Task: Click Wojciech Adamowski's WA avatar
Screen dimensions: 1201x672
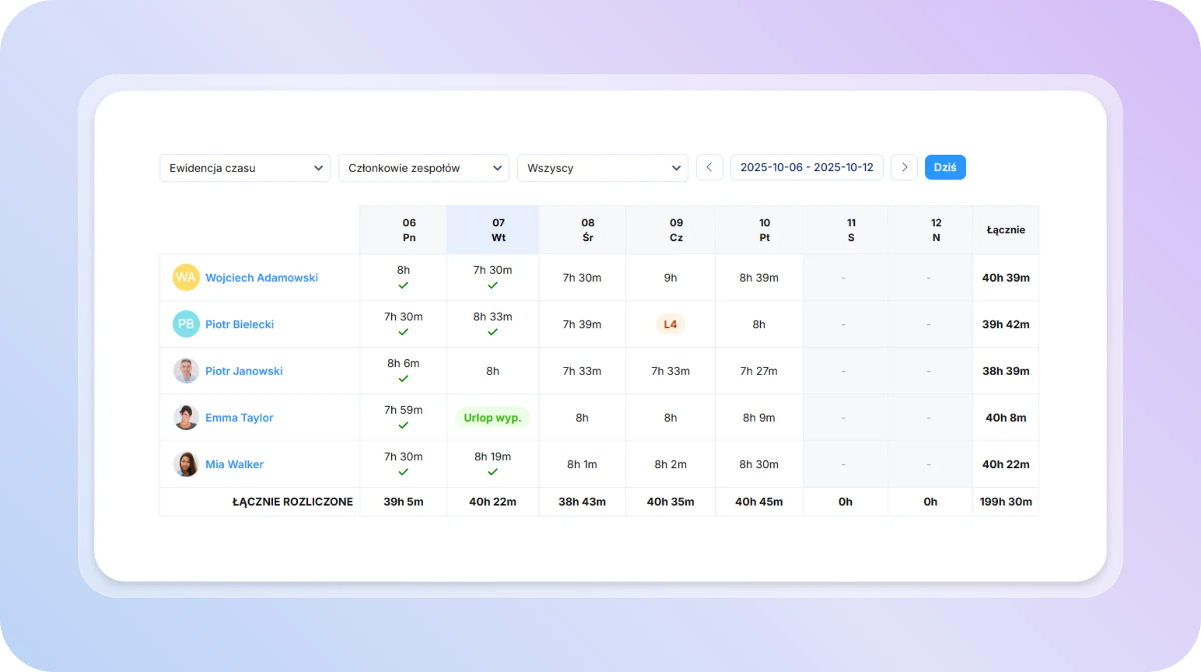Action: coord(186,277)
